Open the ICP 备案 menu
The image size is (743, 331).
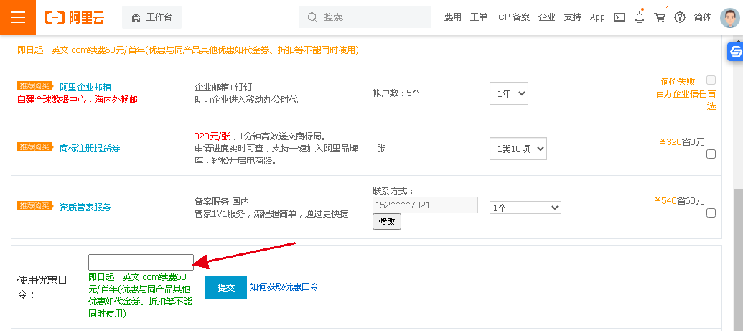pyautogui.click(x=513, y=17)
